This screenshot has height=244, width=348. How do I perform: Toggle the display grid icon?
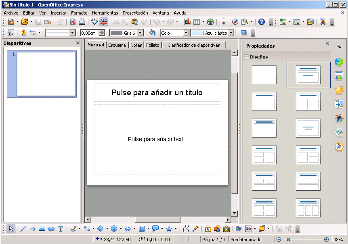point(222,22)
